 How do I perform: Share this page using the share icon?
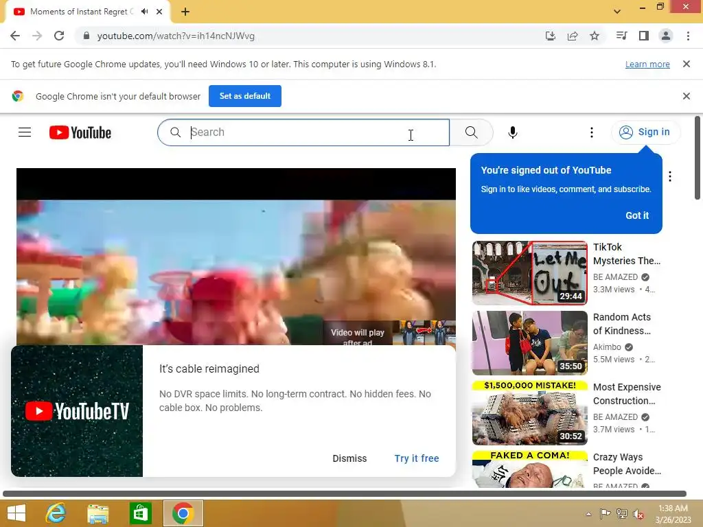pyautogui.click(x=572, y=36)
